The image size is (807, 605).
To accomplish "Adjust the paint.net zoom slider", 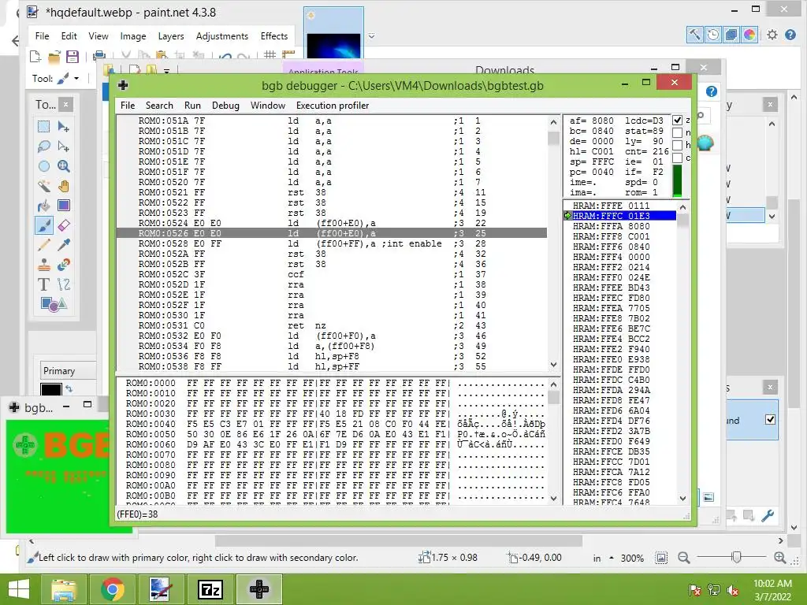I will [737, 558].
